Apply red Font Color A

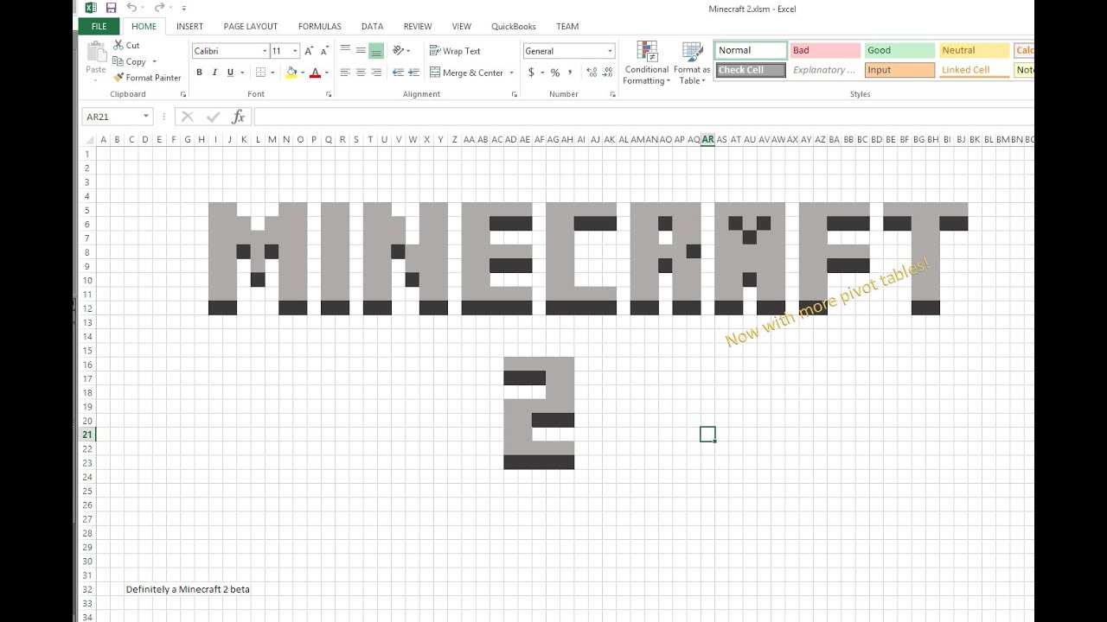pos(315,73)
